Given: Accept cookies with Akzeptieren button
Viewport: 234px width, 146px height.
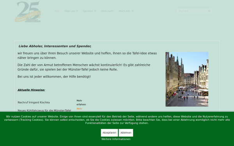Looking at the screenshot, I should [x=109, y=133].
